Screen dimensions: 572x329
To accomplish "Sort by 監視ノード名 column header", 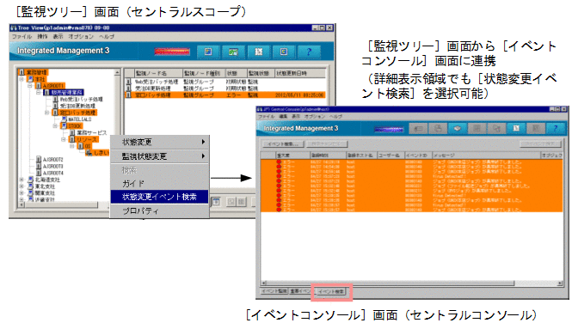I will point(157,73).
